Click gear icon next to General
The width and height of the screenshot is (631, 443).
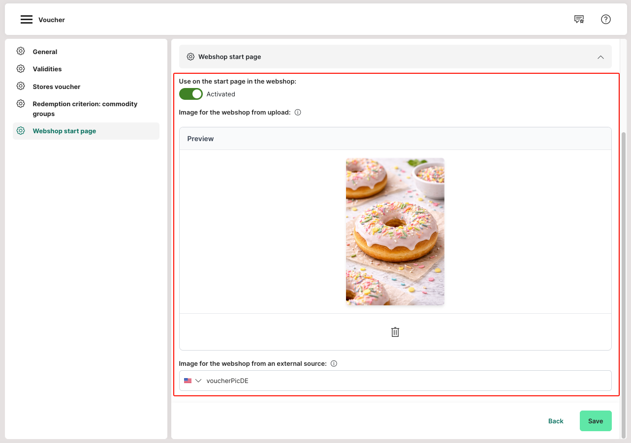point(21,52)
